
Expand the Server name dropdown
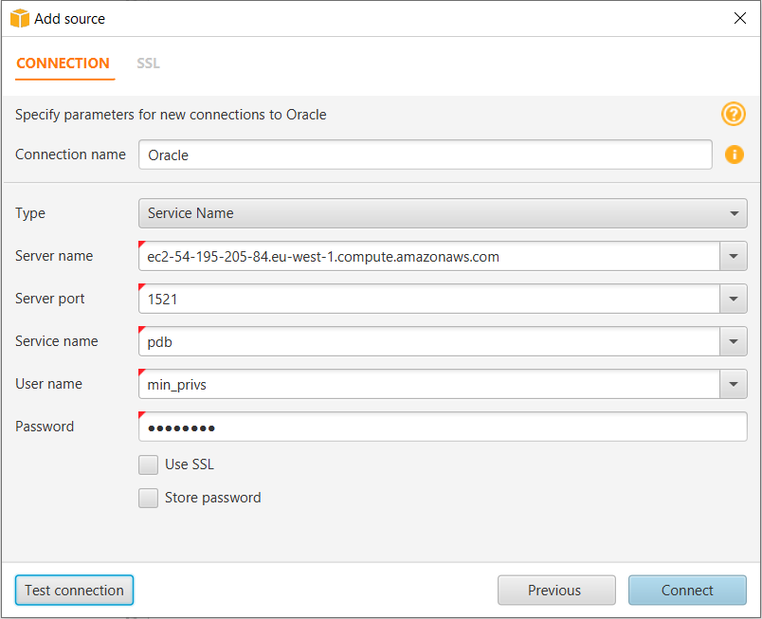click(735, 256)
